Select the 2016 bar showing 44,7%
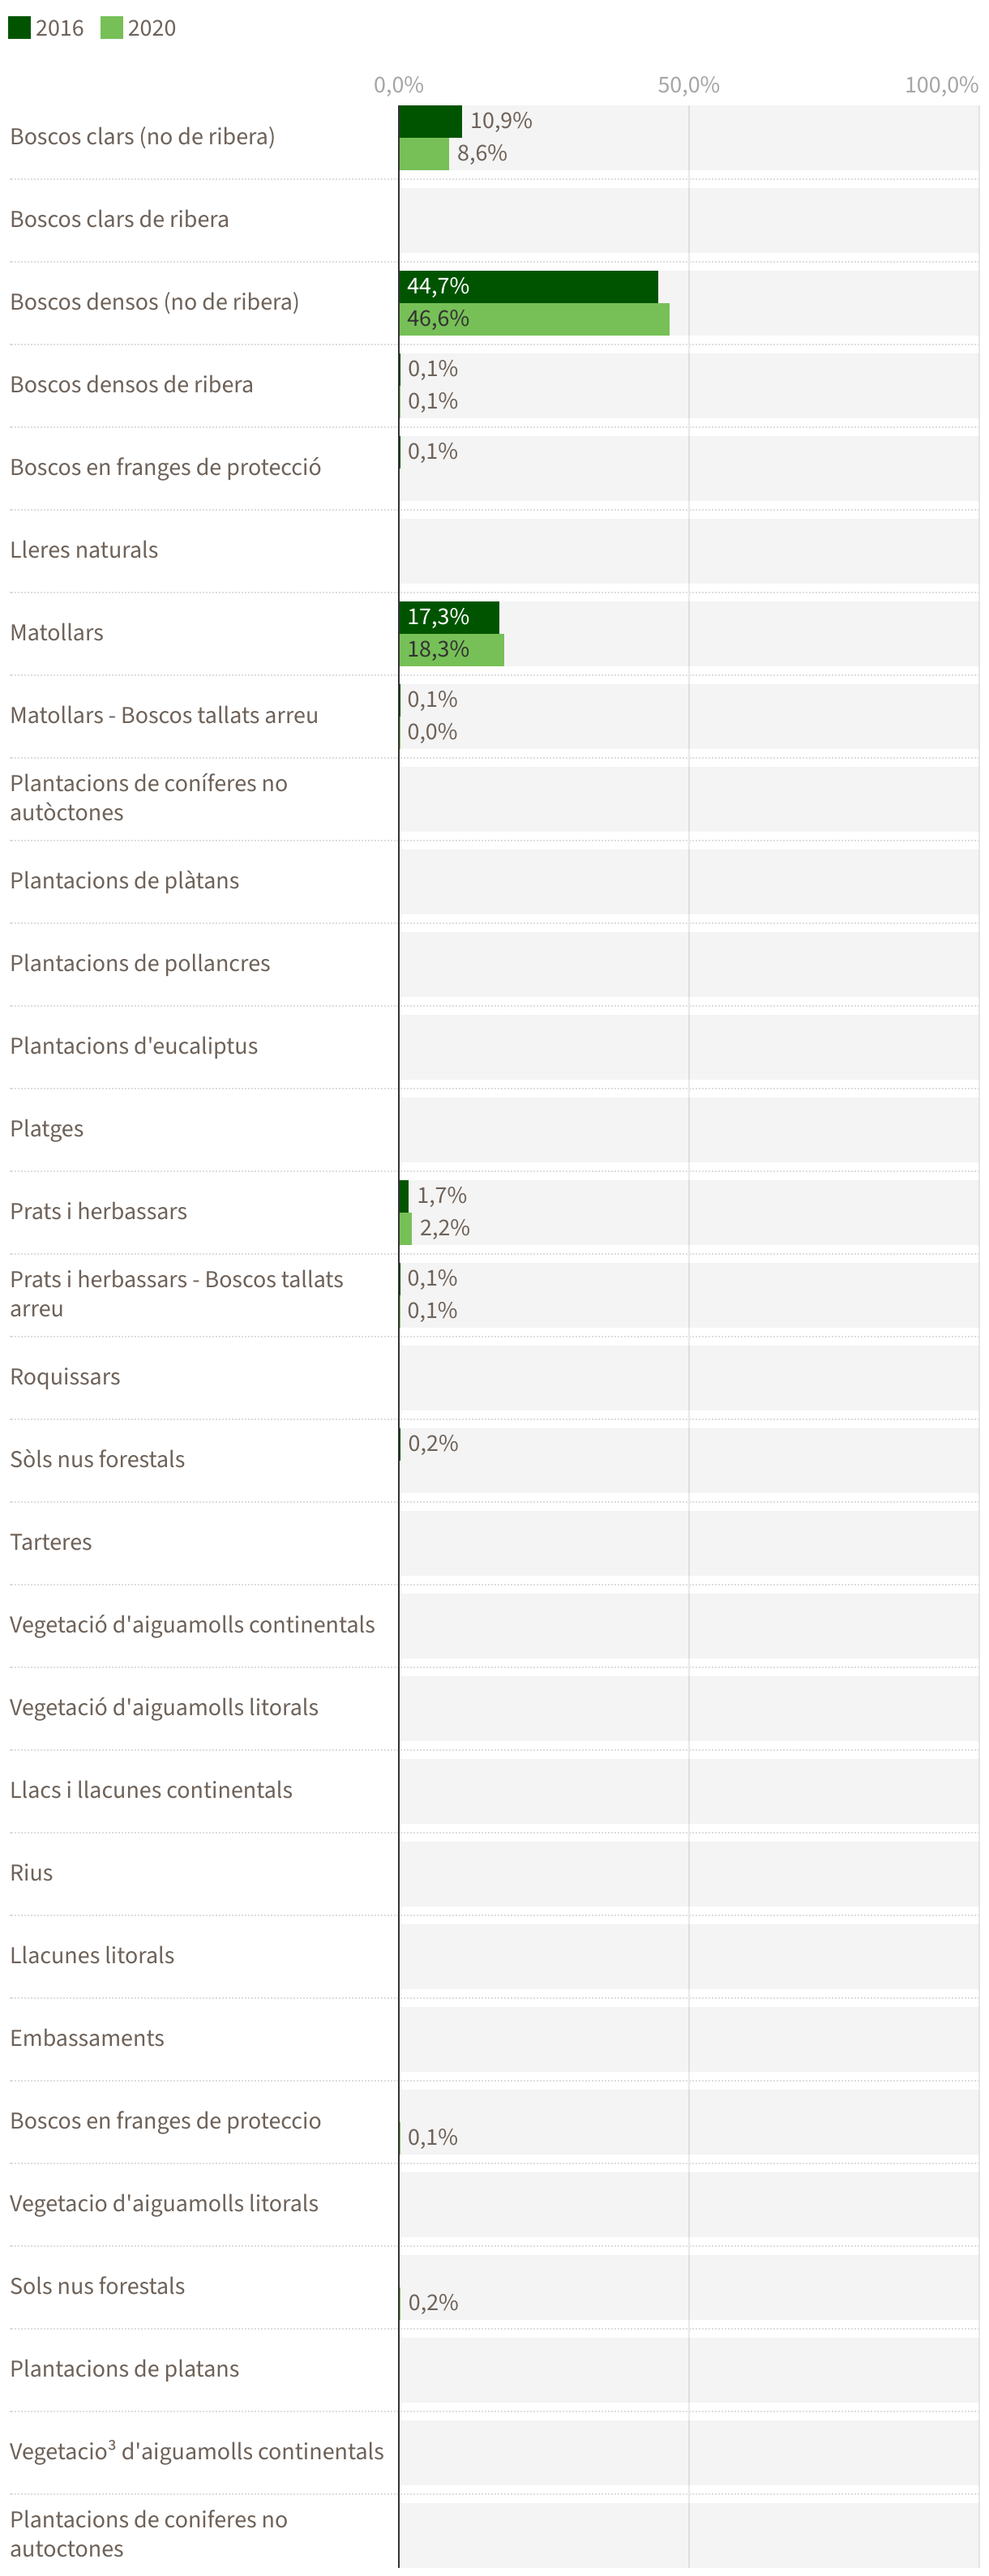This screenshot has width=989, height=2576. [x=528, y=286]
